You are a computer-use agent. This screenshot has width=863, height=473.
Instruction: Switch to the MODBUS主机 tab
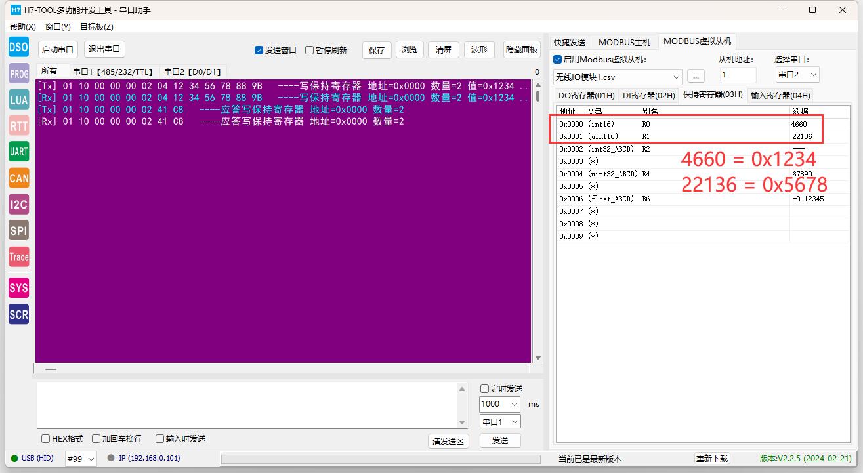(x=624, y=42)
